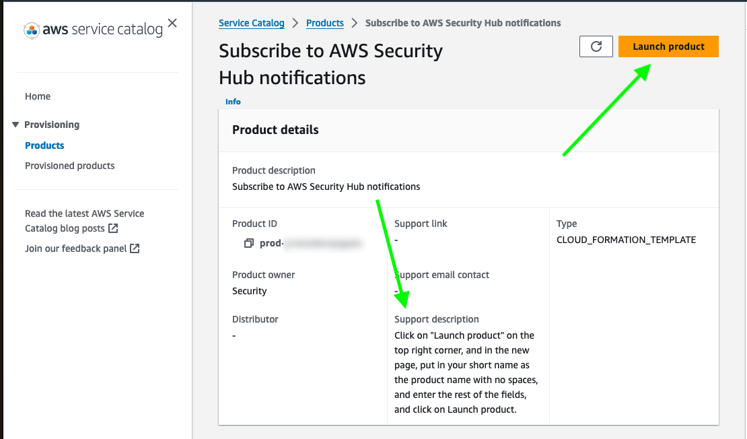This screenshot has height=439, width=747.
Task: Select the blurred Product ID value
Action: point(310,243)
